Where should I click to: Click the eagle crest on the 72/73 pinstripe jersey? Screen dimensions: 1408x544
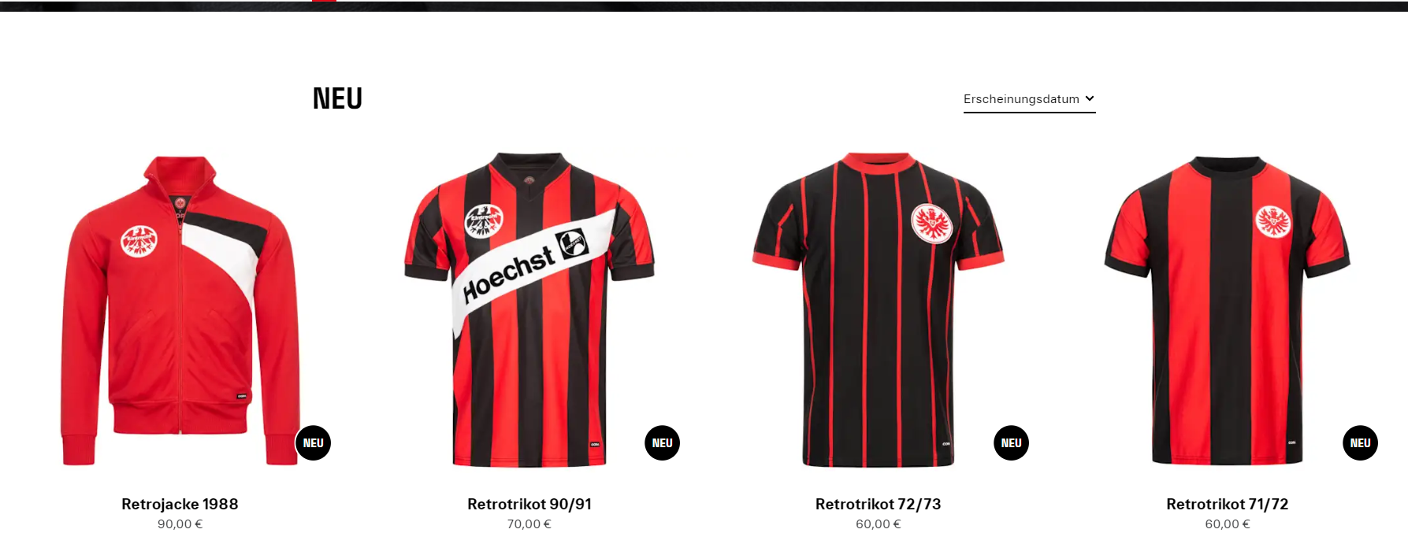point(932,224)
